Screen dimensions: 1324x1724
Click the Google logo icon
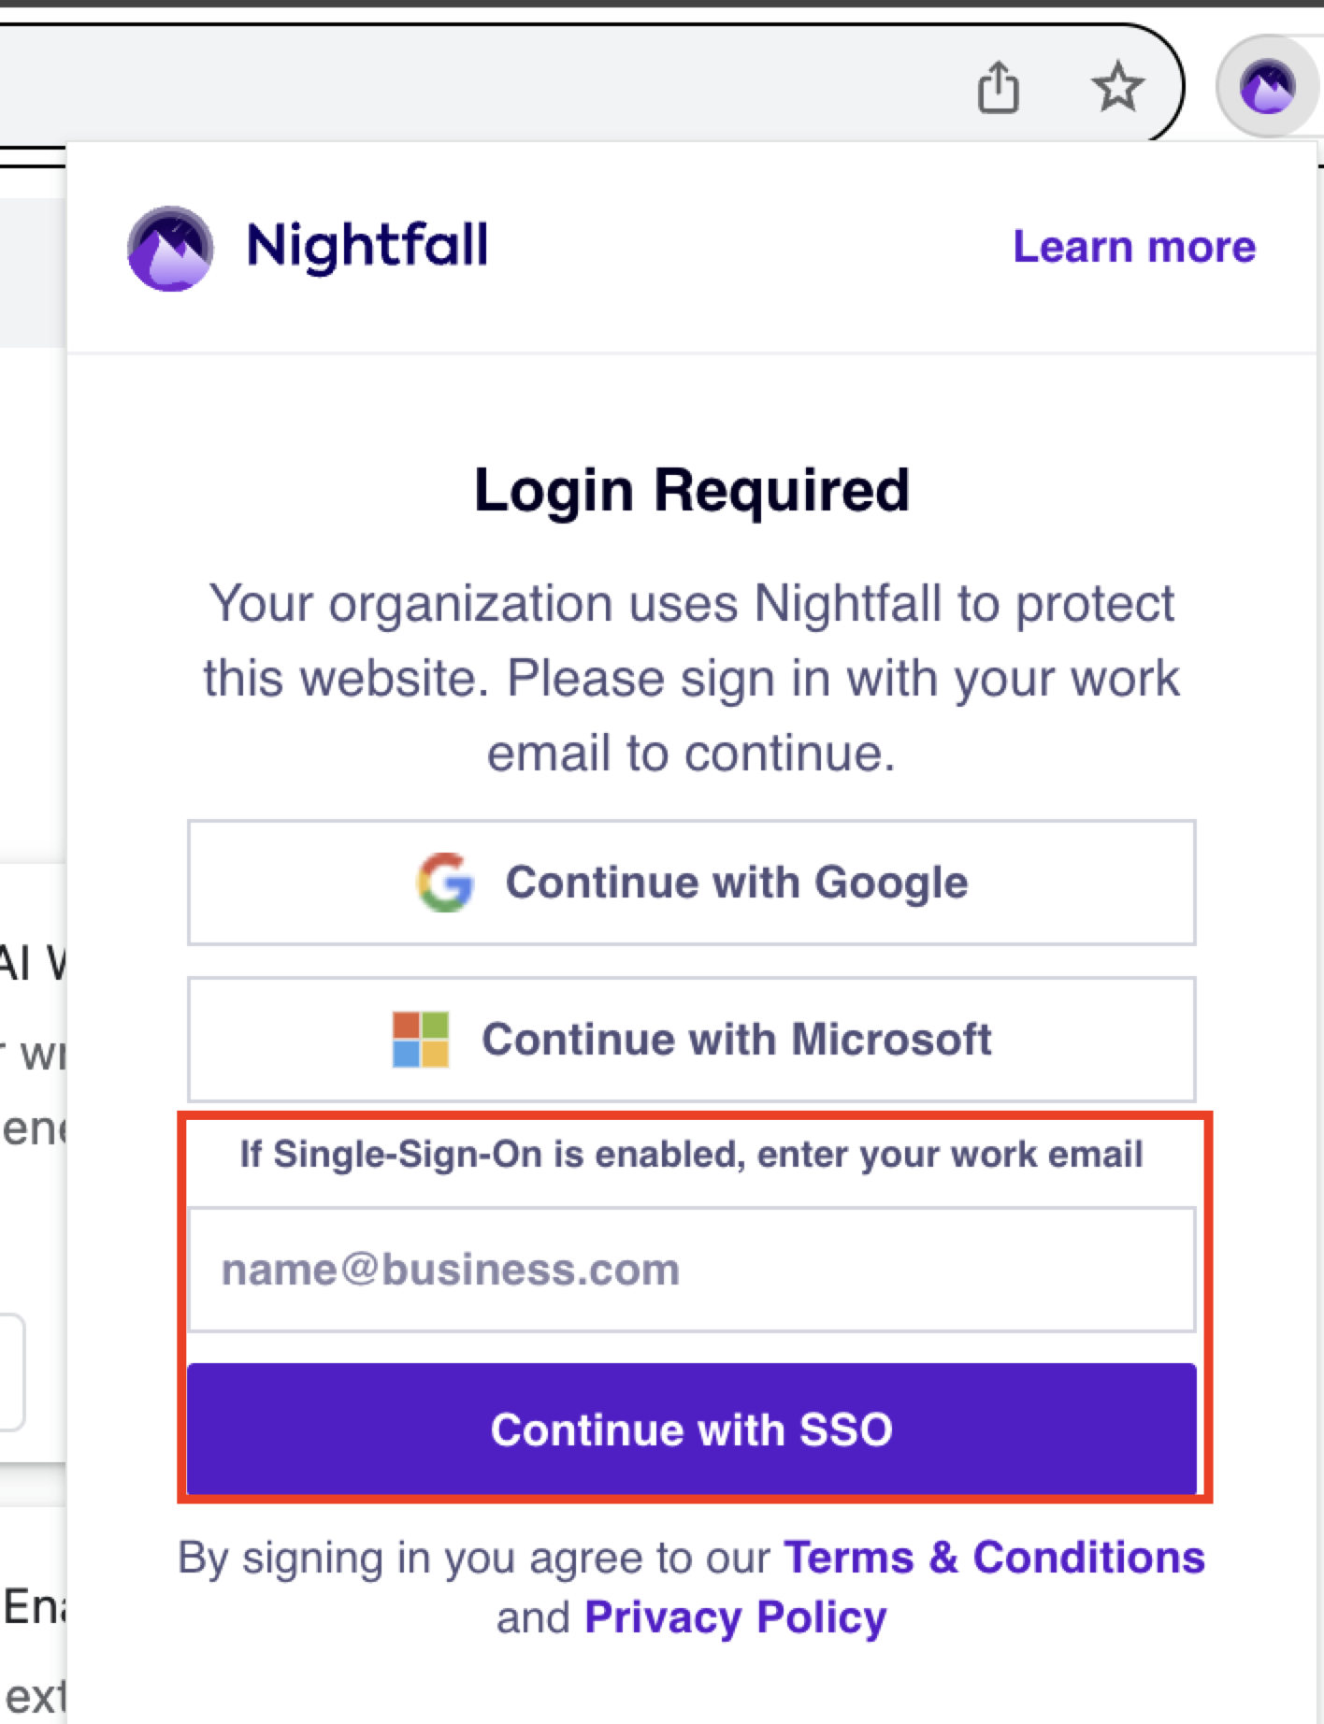click(x=445, y=882)
